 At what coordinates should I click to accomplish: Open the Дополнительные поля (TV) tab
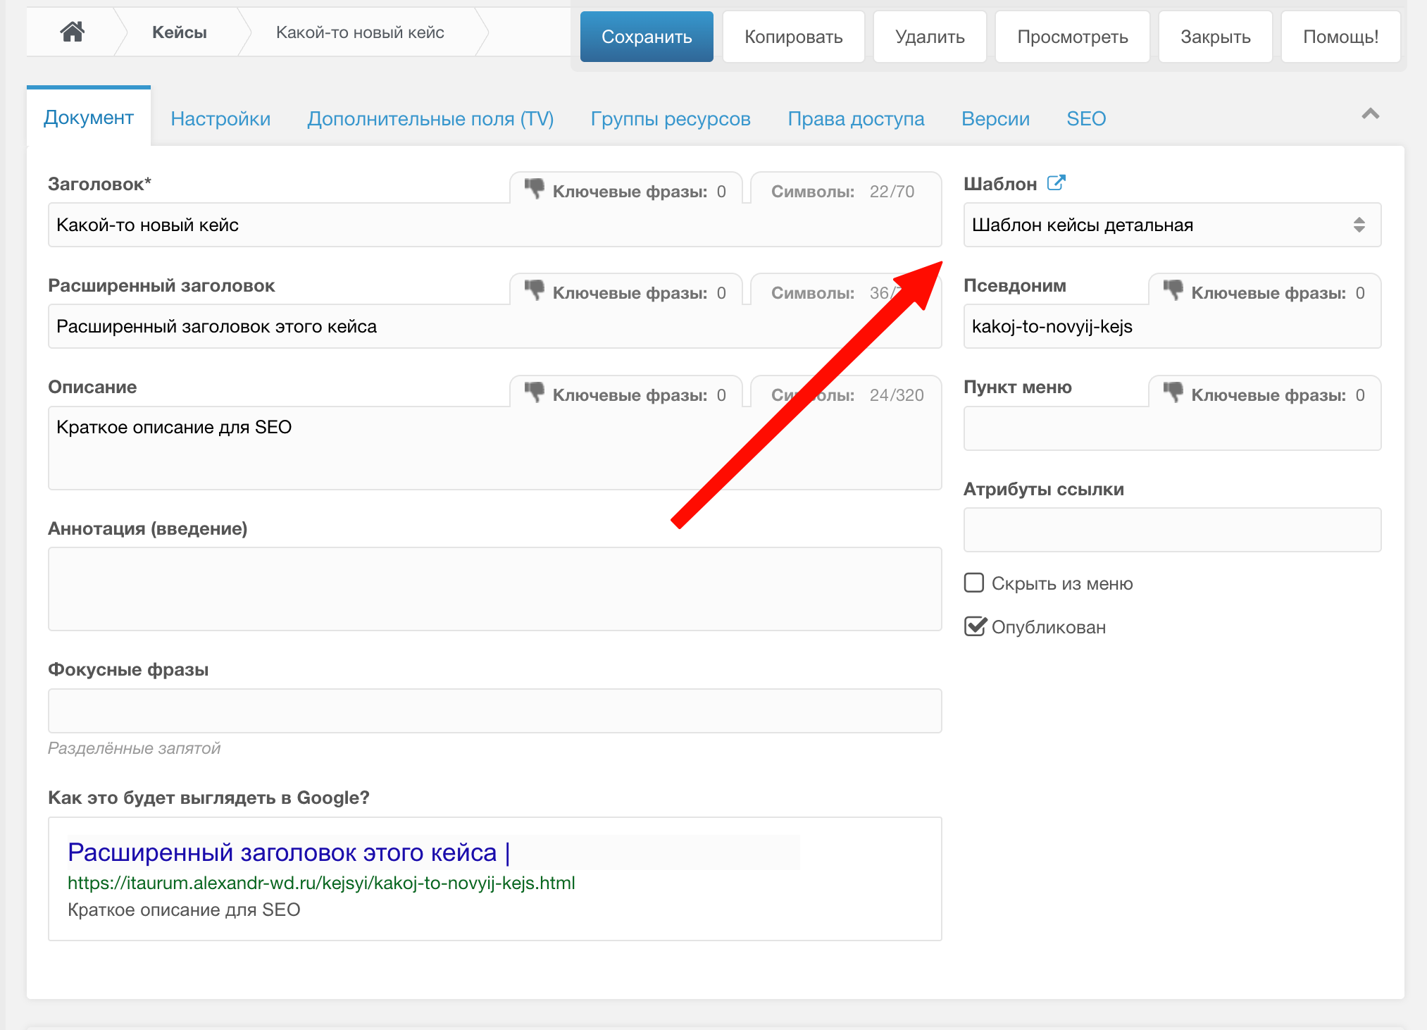pos(430,118)
